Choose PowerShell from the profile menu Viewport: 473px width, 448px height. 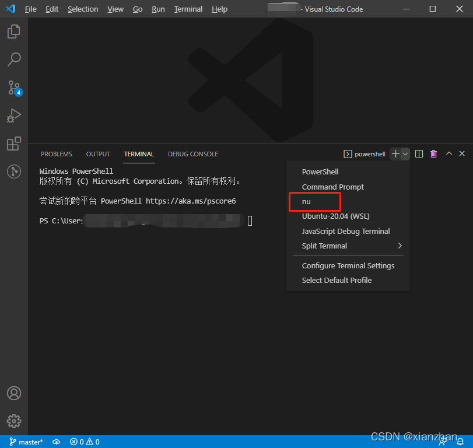348,171
